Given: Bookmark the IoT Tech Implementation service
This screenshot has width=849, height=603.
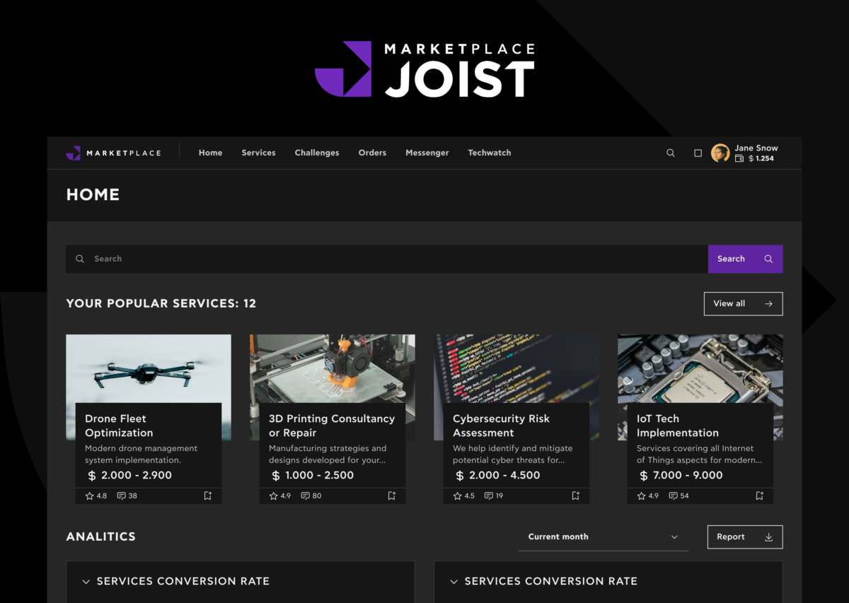Looking at the screenshot, I should coord(759,496).
